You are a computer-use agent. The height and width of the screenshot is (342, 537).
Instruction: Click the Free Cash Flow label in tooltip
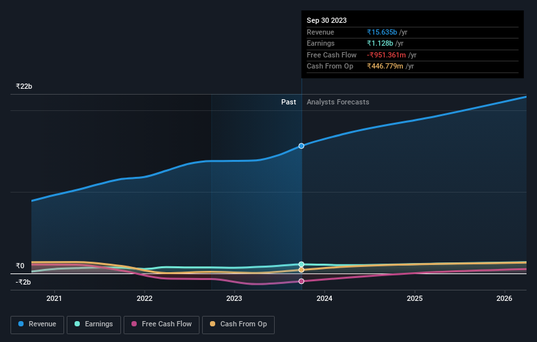(332, 55)
